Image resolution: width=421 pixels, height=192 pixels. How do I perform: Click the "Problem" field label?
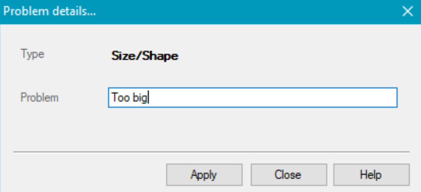(39, 98)
